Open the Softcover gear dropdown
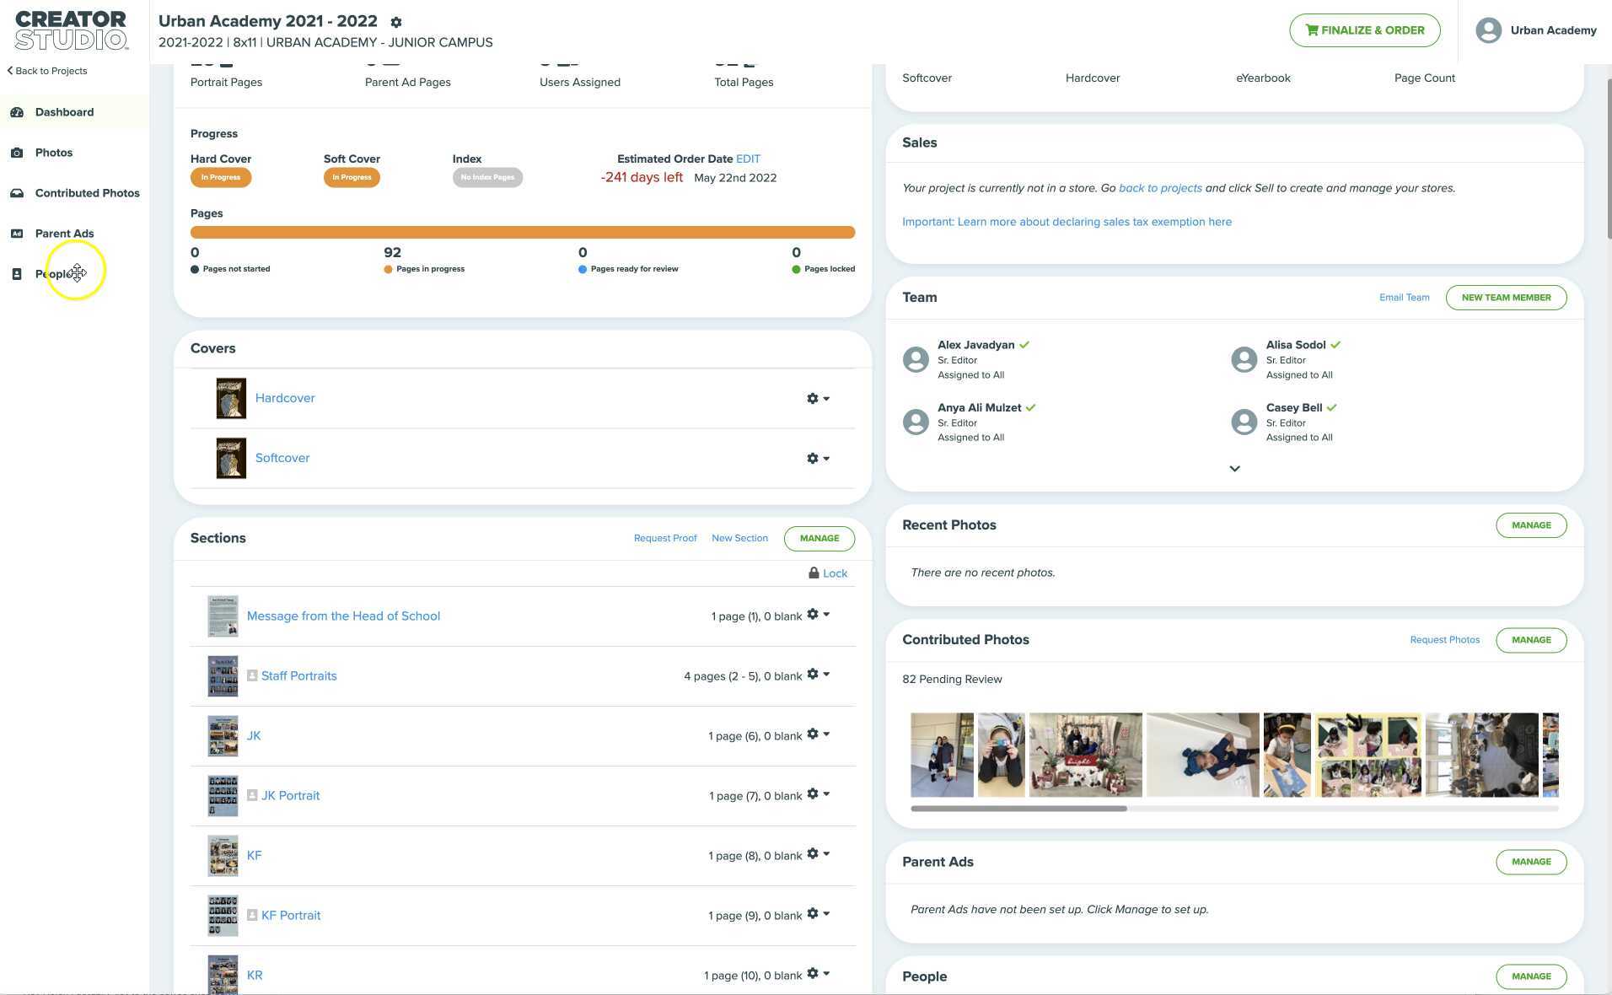 (817, 458)
